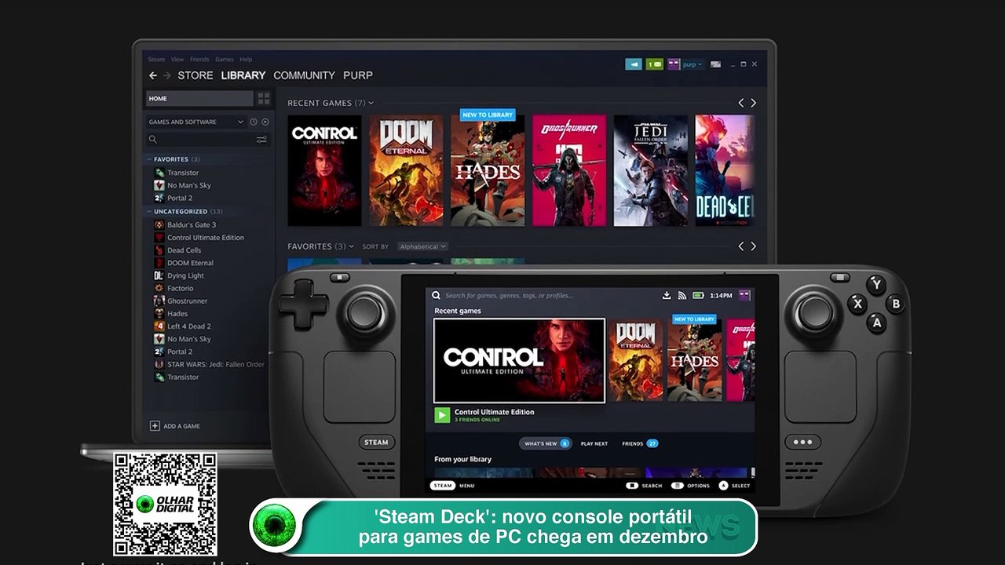Image resolution: width=1005 pixels, height=565 pixels.
Task: Click the right arrow in Favorites shelf
Action: pyautogui.click(x=754, y=246)
